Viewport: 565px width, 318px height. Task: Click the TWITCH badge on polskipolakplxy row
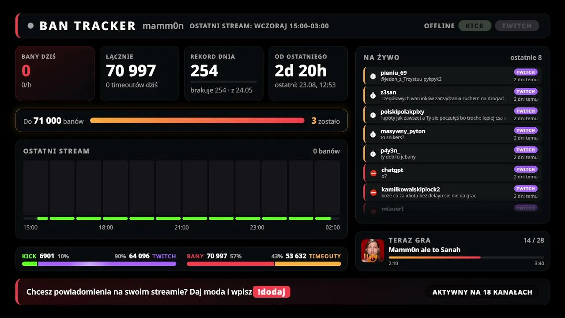[526, 111]
